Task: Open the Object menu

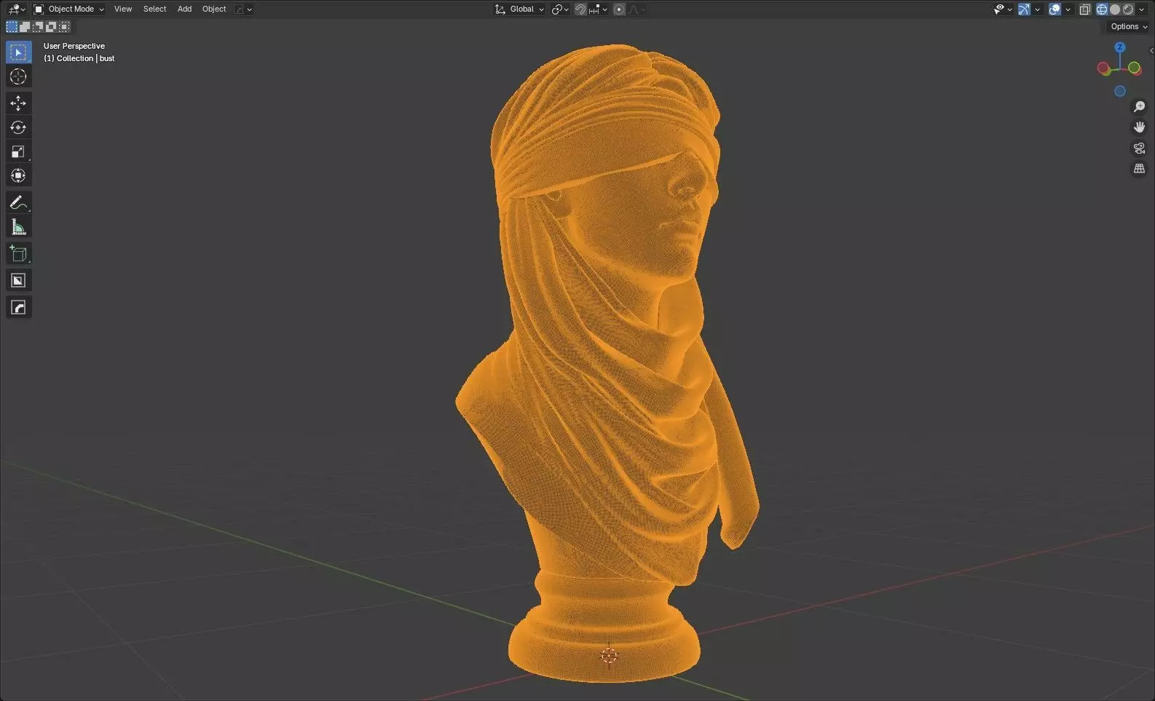Action: (x=214, y=9)
